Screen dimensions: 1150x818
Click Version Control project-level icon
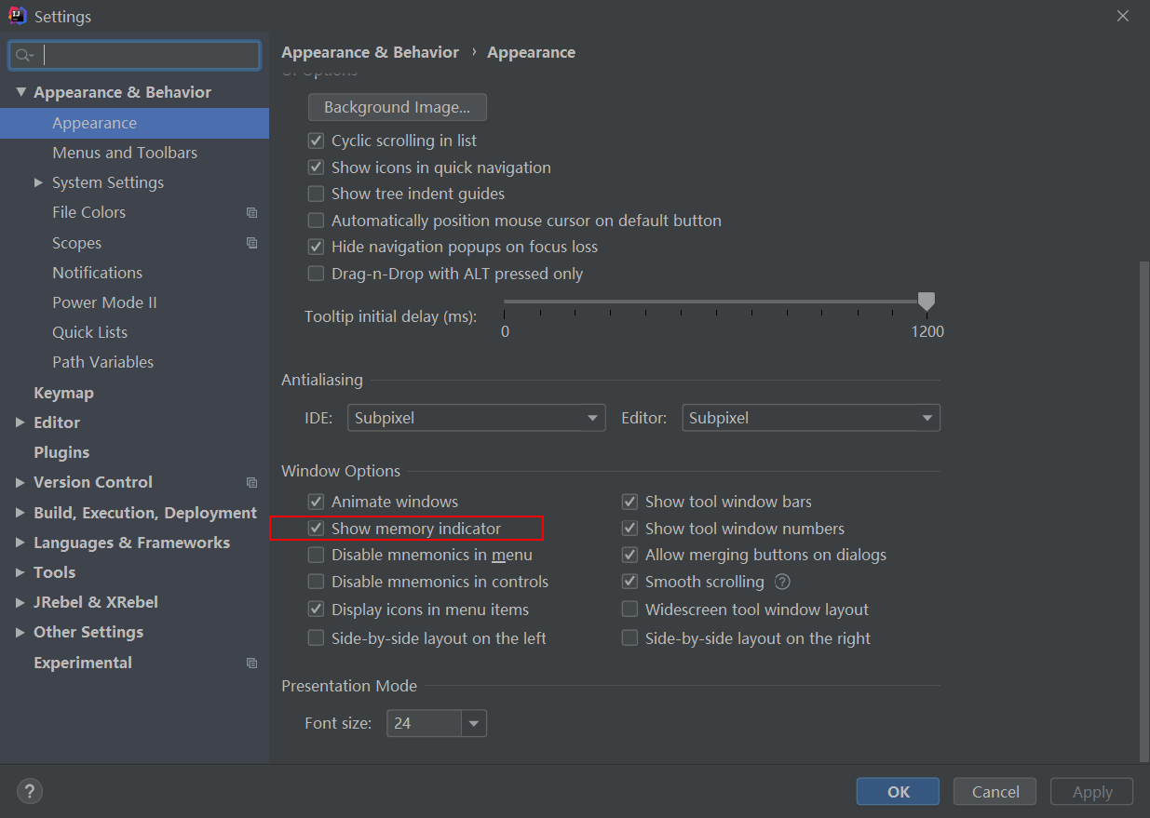point(251,482)
